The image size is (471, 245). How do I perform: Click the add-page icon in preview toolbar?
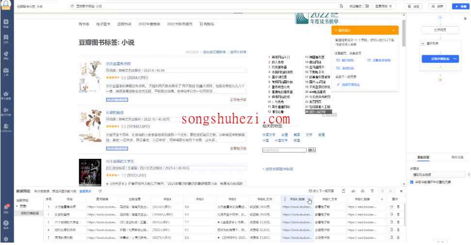point(343,191)
